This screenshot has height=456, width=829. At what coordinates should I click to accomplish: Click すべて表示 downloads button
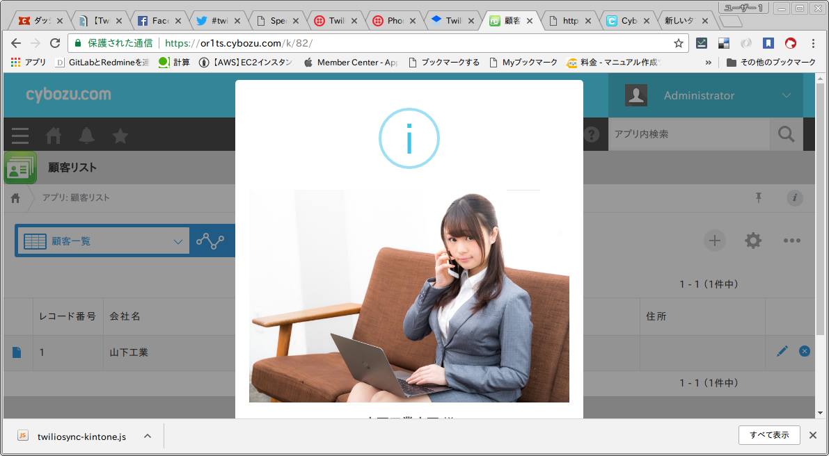pyautogui.click(x=769, y=435)
